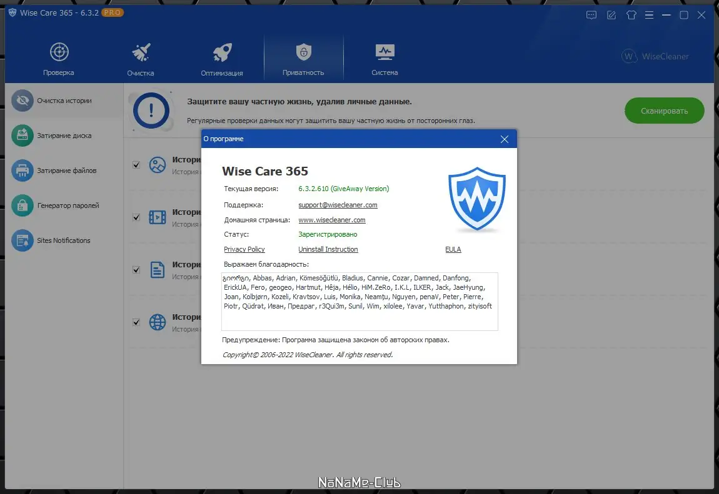Click the Wise Care shield logo in About dialog
This screenshot has width=719, height=494.
pos(477,199)
